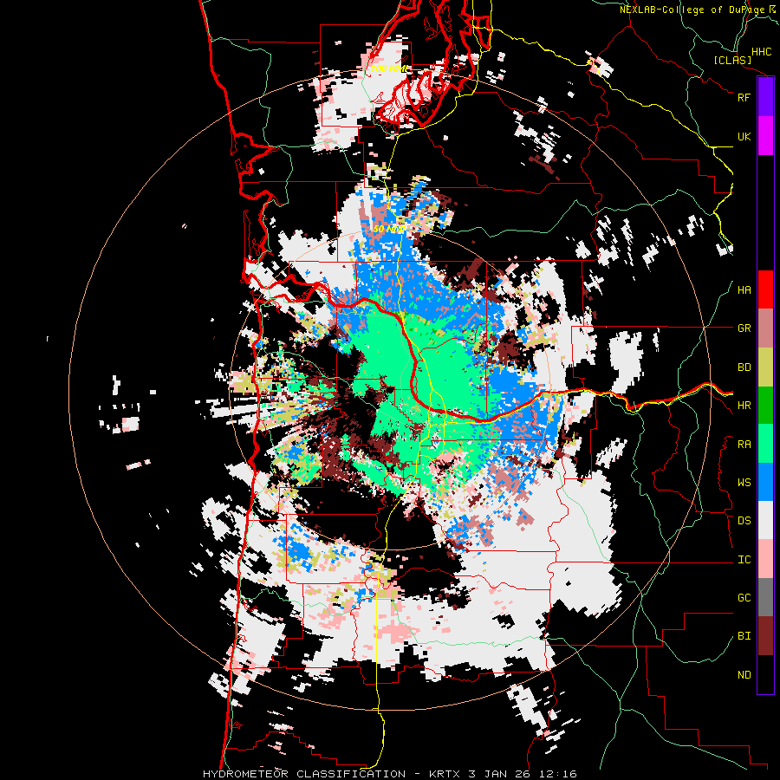Click the ND legend label
Screen dimensions: 780x780
tap(744, 674)
